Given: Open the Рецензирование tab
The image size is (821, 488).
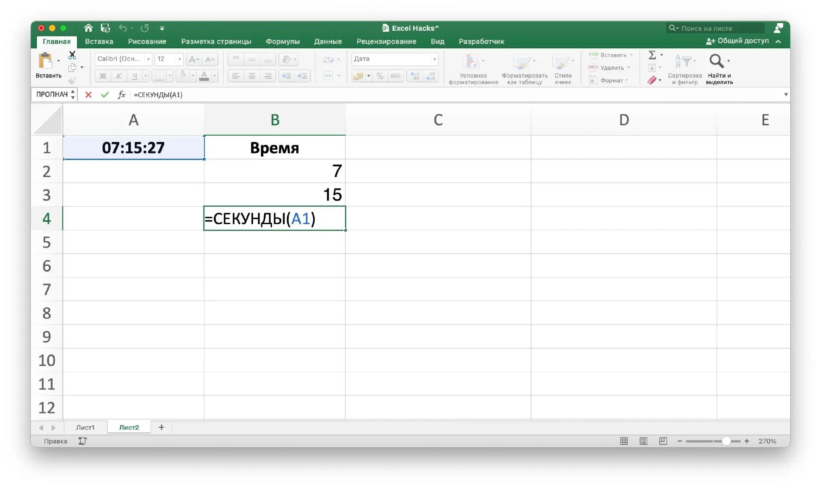Looking at the screenshot, I should click(386, 41).
